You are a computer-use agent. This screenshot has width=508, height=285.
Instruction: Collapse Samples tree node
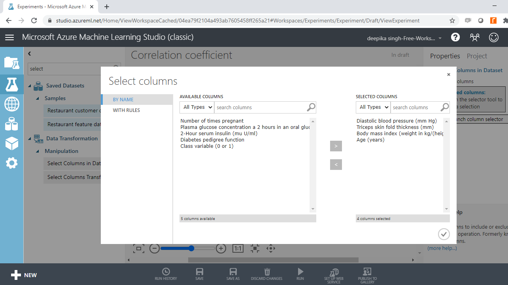coord(38,99)
